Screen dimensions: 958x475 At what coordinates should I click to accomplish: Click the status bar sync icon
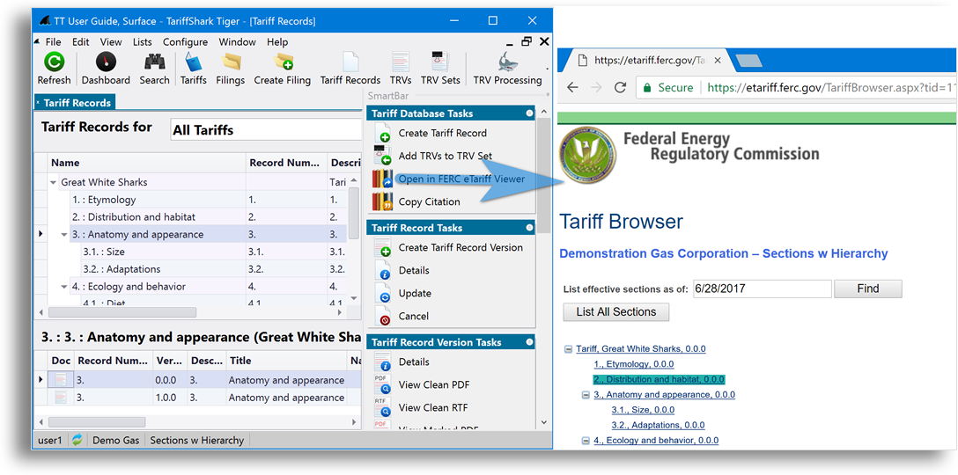point(77,440)
